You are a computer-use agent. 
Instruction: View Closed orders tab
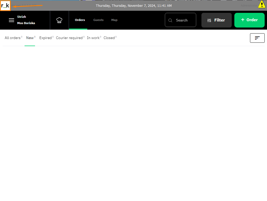click(109, 38)
